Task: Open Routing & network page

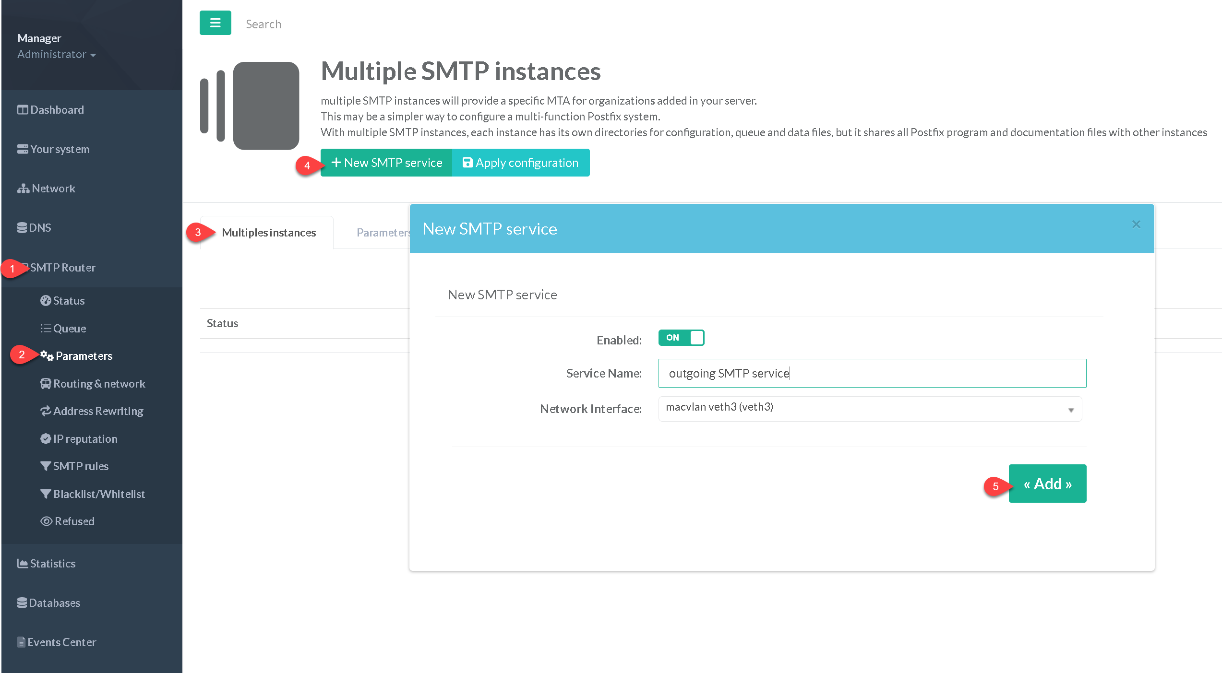Action: pos(98,384)
